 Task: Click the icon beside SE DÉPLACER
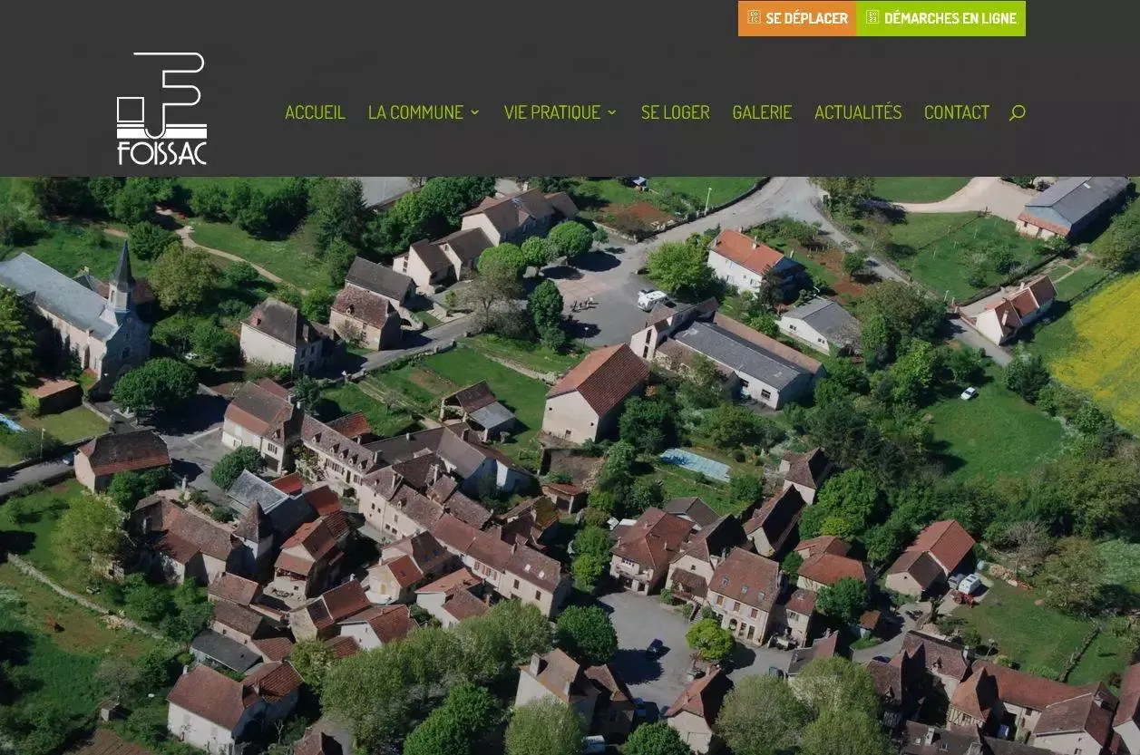pyautogui.click(x=754, y=17)
